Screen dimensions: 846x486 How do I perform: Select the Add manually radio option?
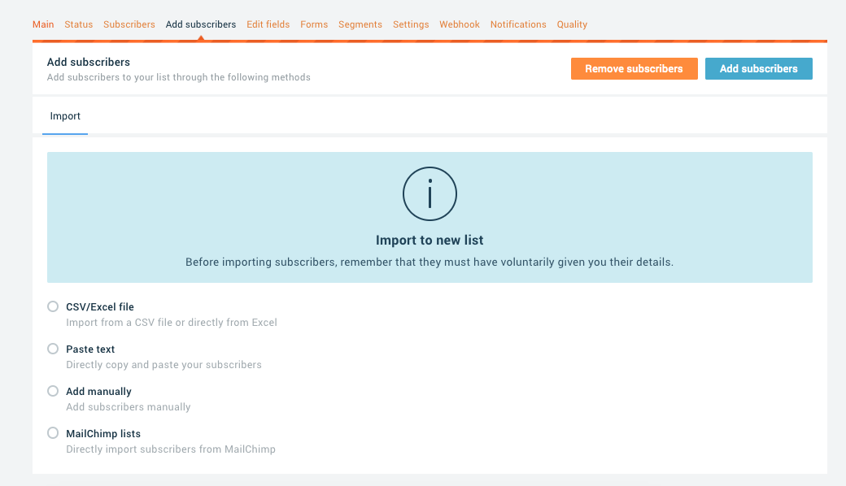(x=53, y=391)
